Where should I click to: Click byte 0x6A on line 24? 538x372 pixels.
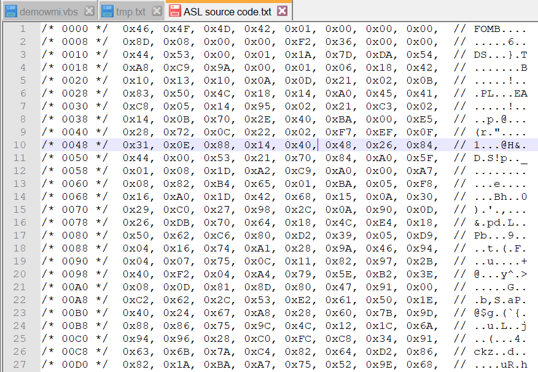point(419,326)
